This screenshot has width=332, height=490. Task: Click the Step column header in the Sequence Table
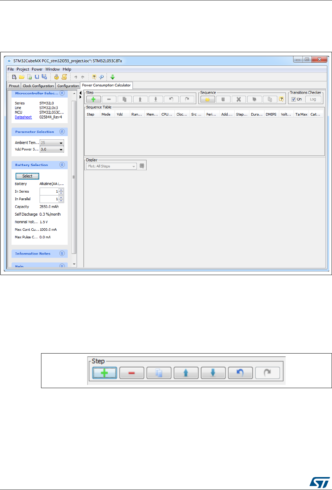[92, 114]
